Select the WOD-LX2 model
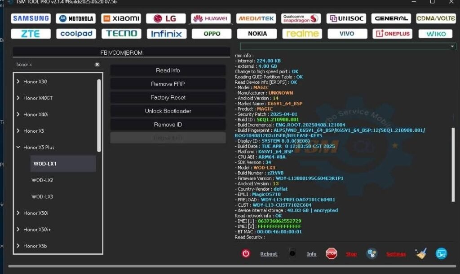460x274 pixels. click(x=42, y=180)
